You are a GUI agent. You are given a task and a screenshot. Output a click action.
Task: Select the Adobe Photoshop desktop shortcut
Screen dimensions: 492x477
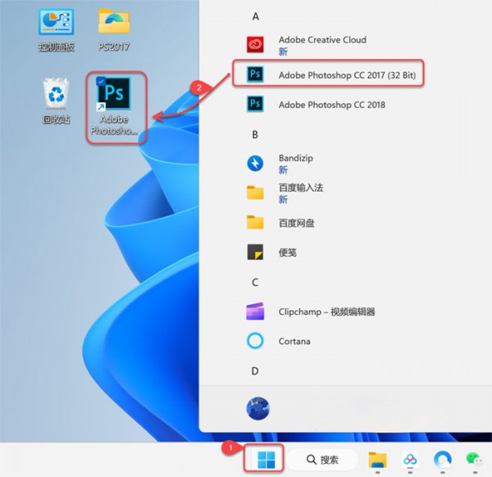(x=114, y=107)
